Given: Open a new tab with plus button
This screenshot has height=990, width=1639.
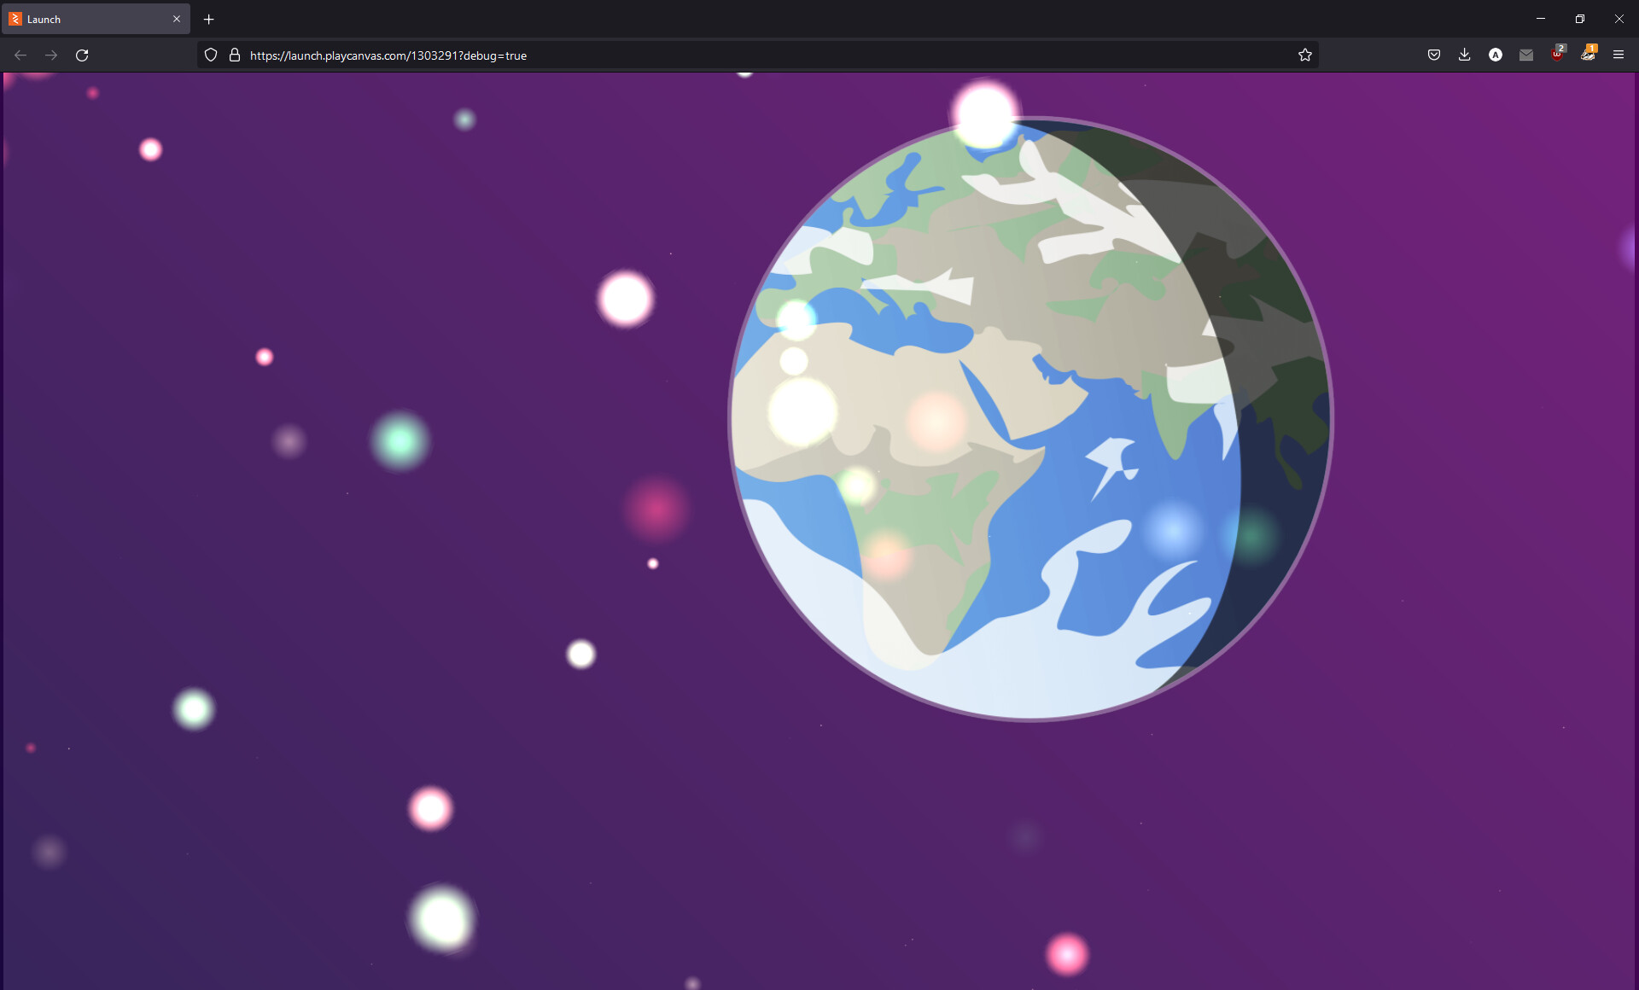Looking at the screenshot, I should 209,19.
